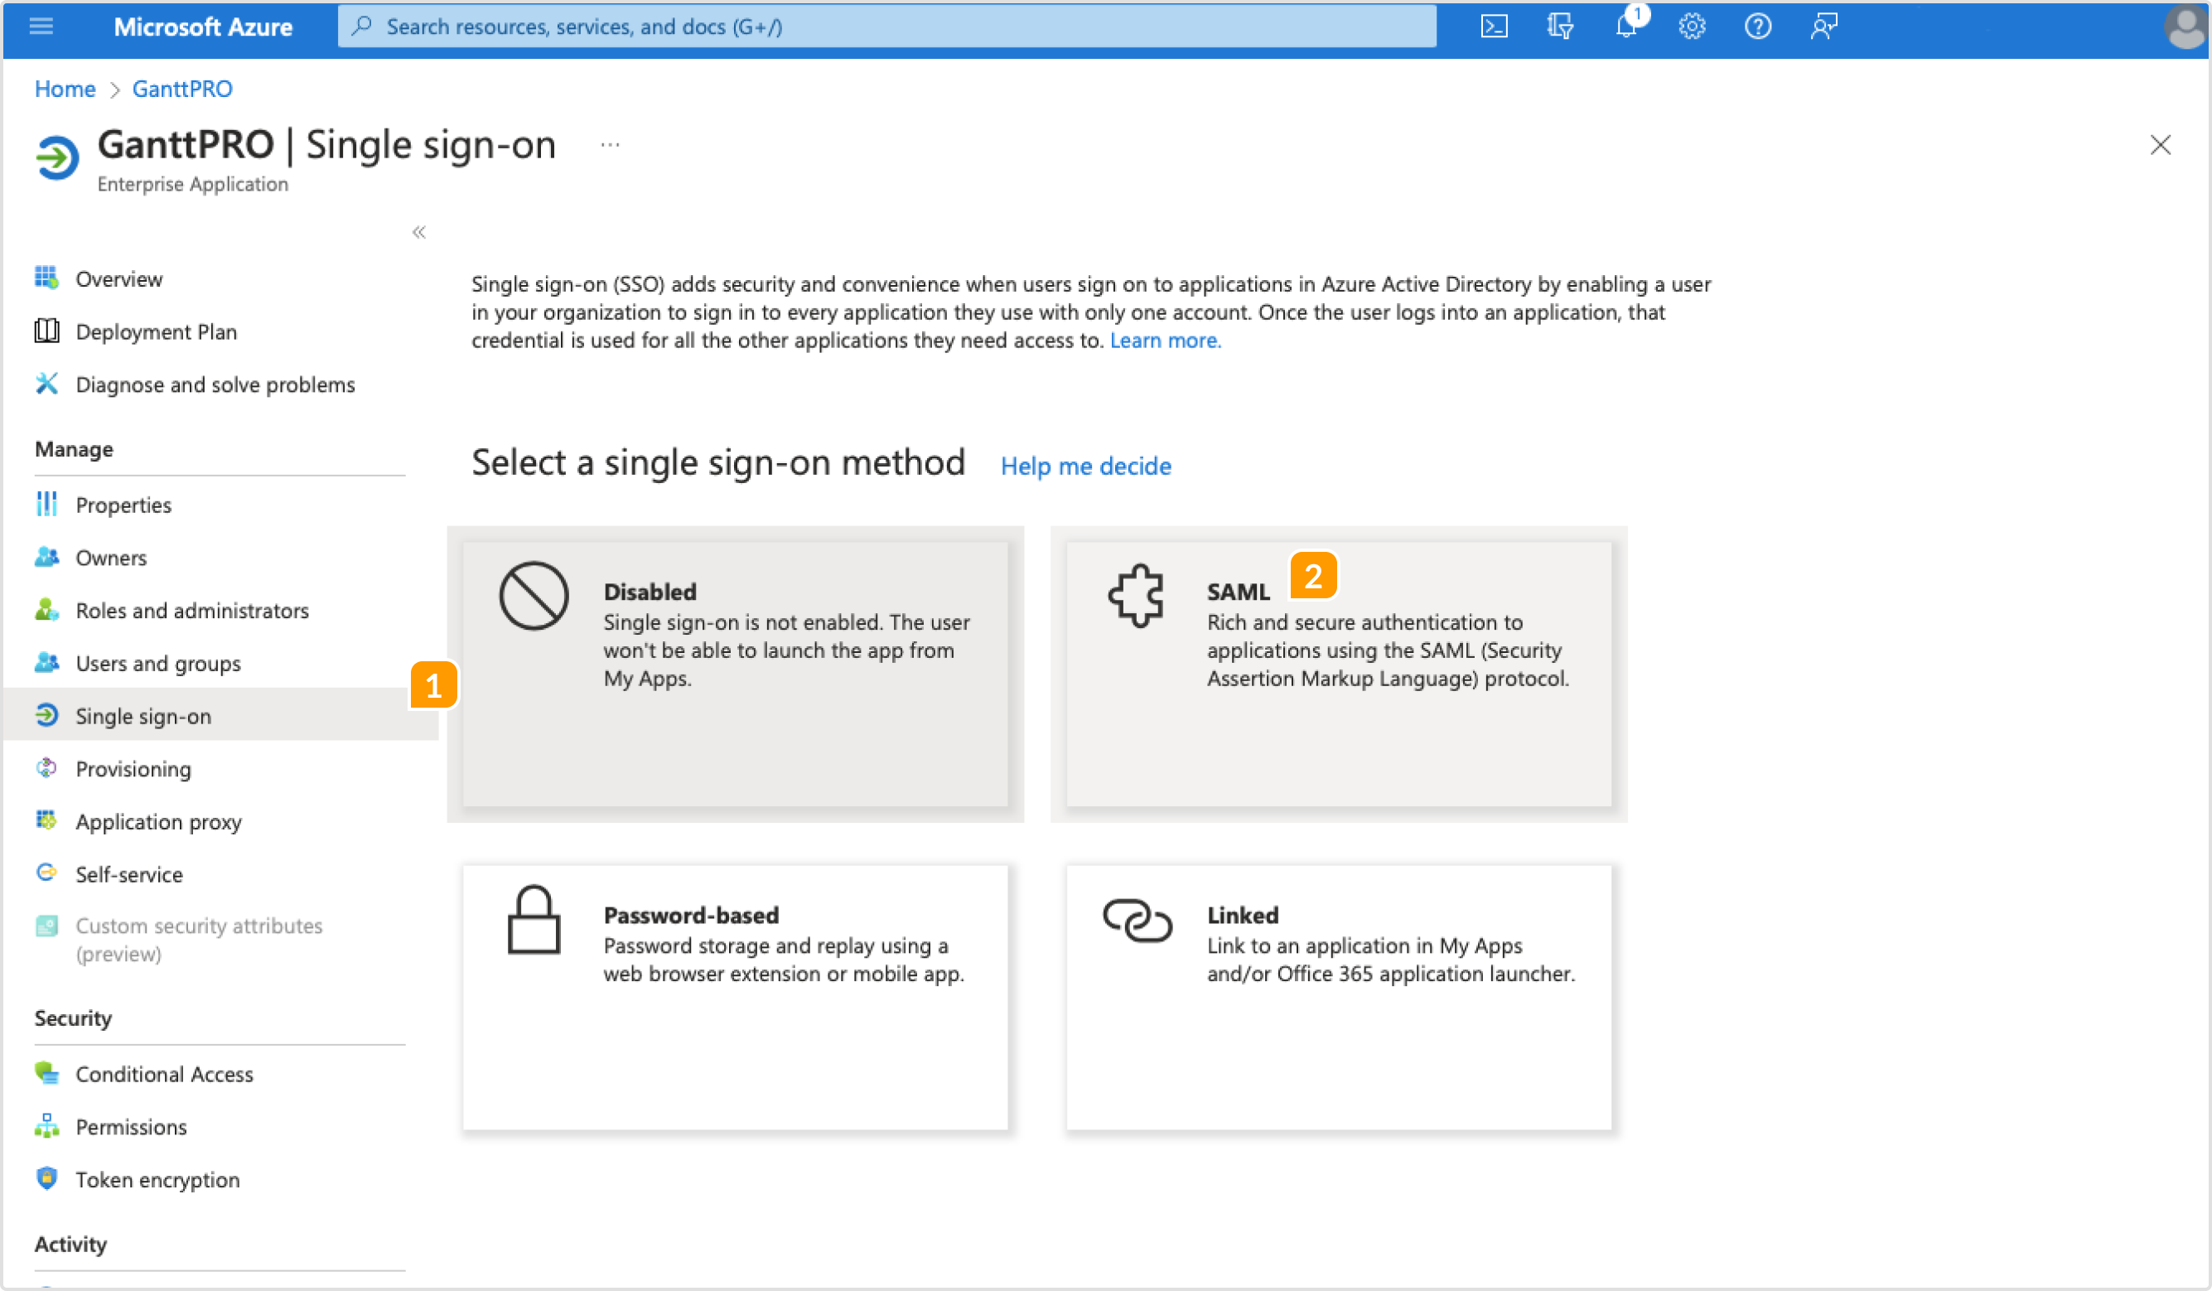Focus the Search resources, services, and docs box
The width and height of the screenshot is (2212, 1291).
886,27
